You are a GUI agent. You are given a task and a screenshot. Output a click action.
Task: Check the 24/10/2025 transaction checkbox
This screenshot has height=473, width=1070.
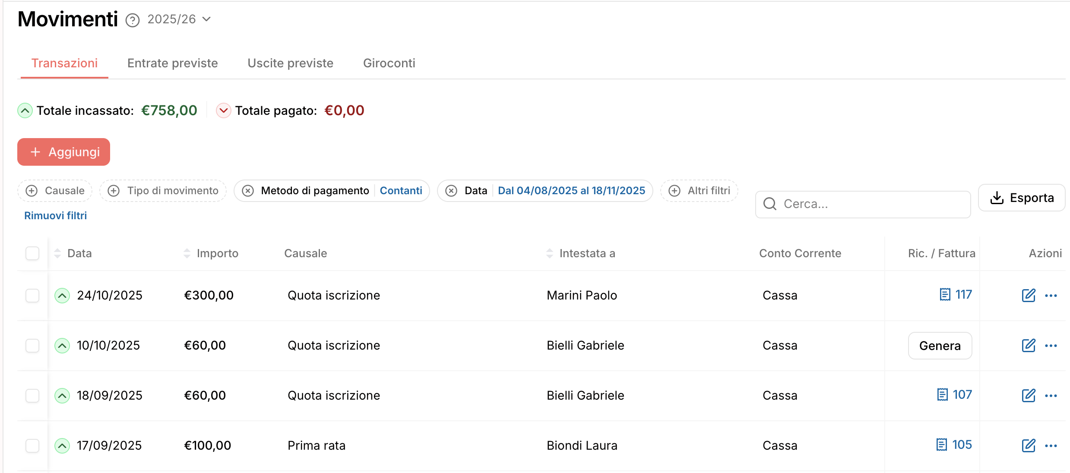(x=32, y=296)
